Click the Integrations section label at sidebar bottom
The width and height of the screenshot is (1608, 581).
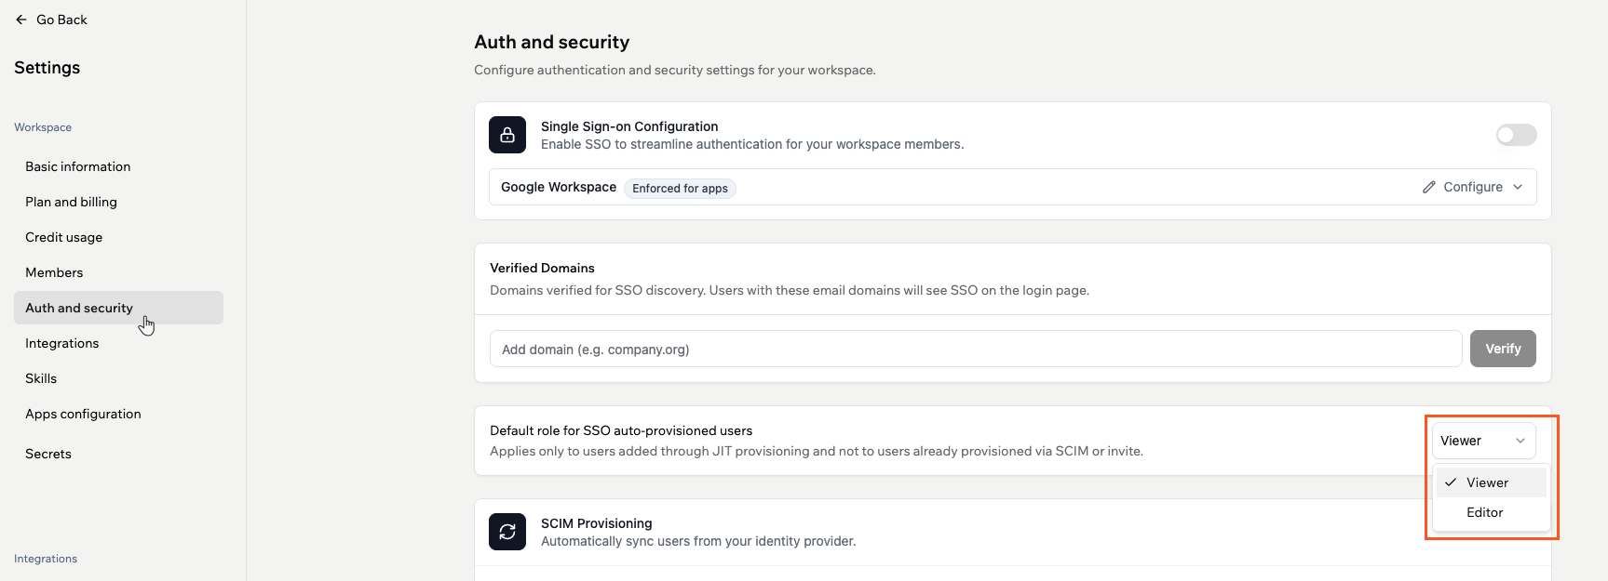46,559
